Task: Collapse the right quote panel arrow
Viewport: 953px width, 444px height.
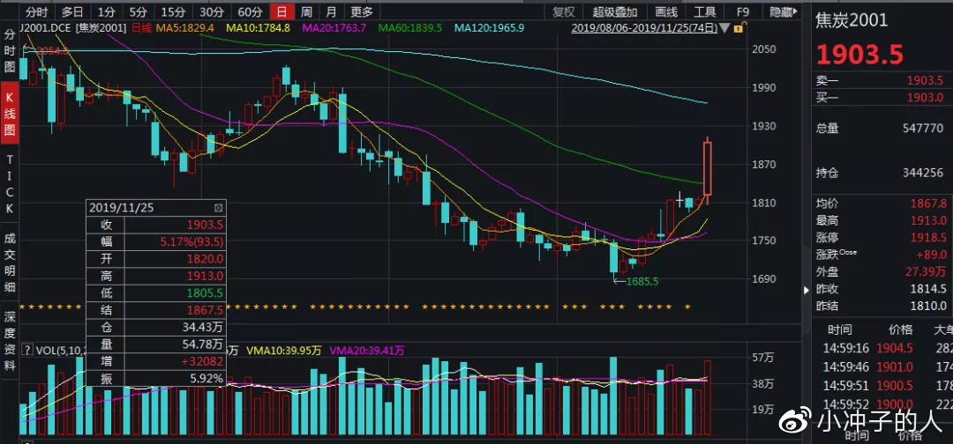Action: click(804, 291)
